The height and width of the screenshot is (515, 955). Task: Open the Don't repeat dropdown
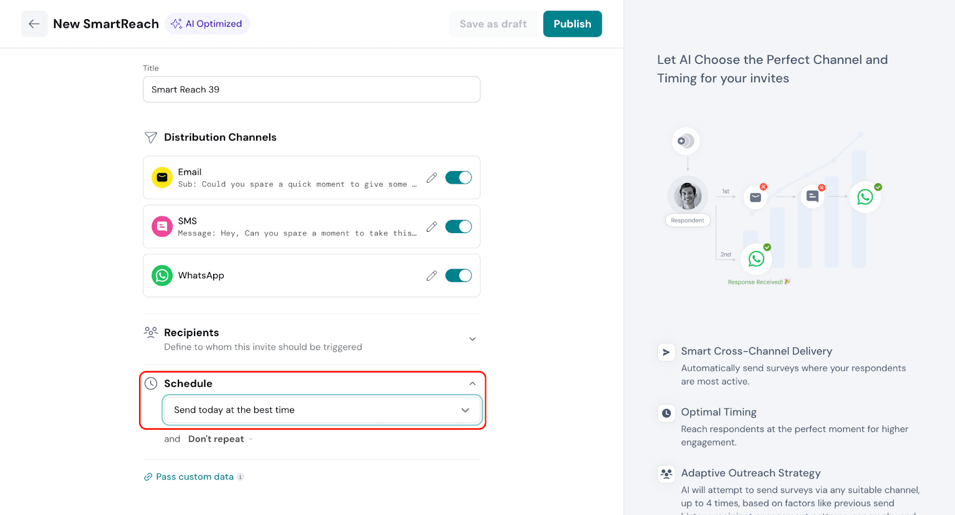click(x=220, y=439)
